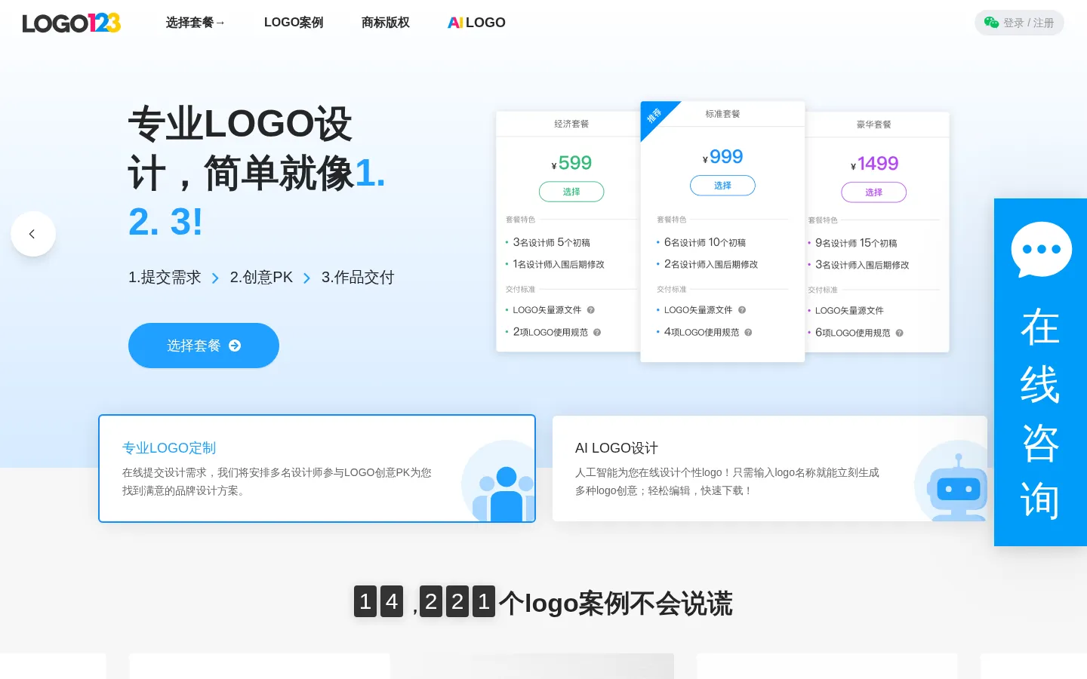Image resolution: width=1087 pixels, height=679 pixels.
Task: Choose the ¥599 经济套餐 with 选择
Action: point(571,192)
